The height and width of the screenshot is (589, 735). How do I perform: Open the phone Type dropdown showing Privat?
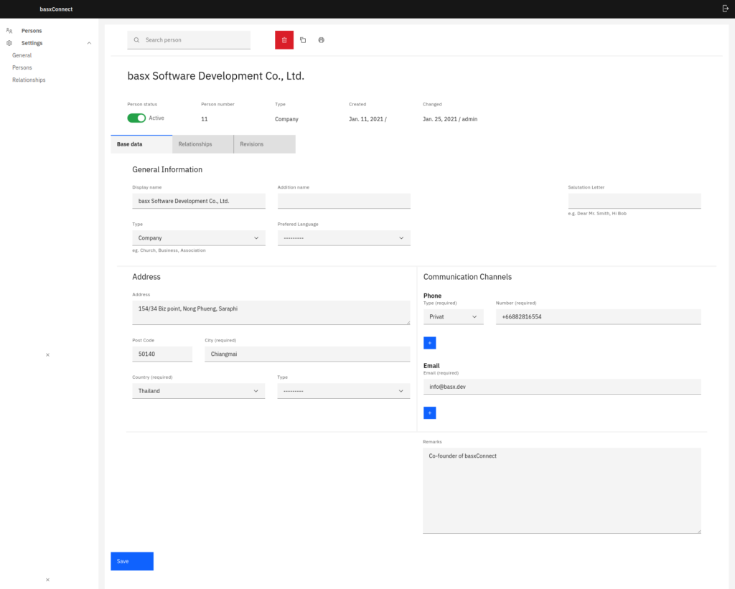click(454, 317)
